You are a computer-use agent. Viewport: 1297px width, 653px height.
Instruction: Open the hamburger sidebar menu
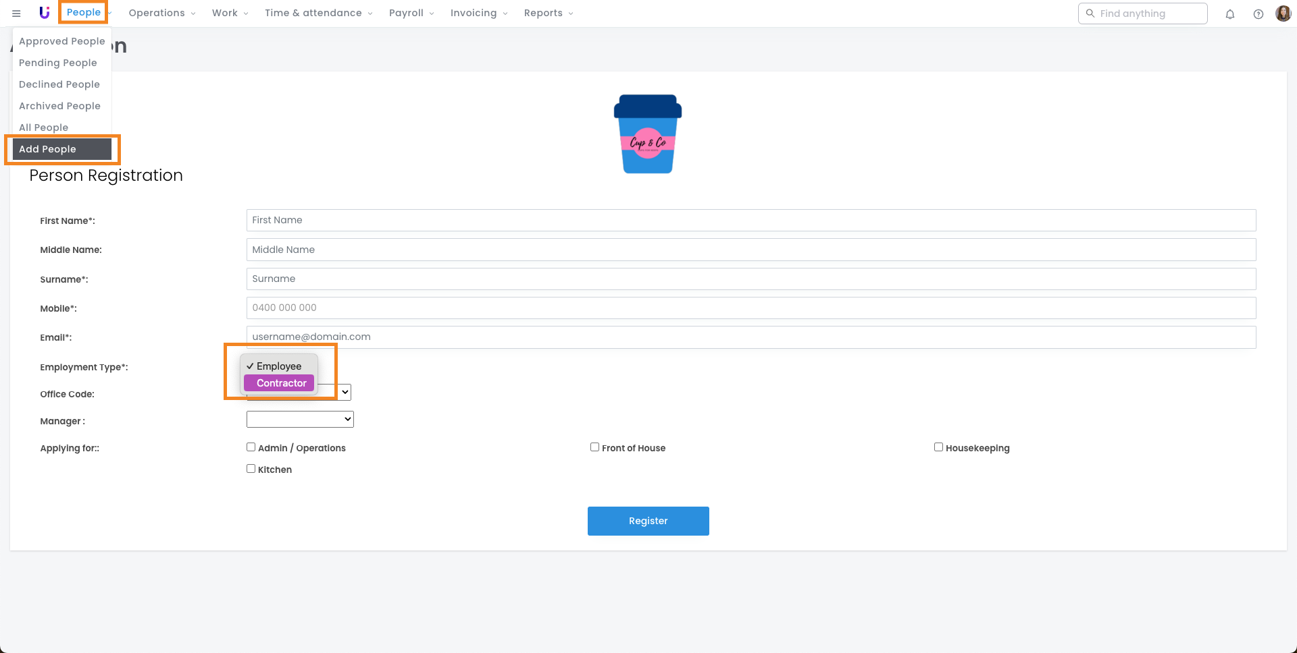click(x=16, y=13)
